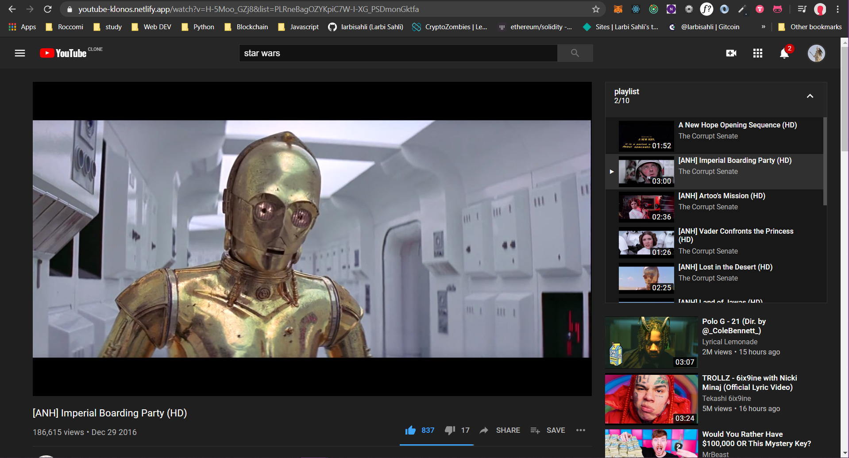Image resolution: width=849 pixels, height=458 pixels.
Task: Click the YouTube Clone logo
Action: point(71,53)
